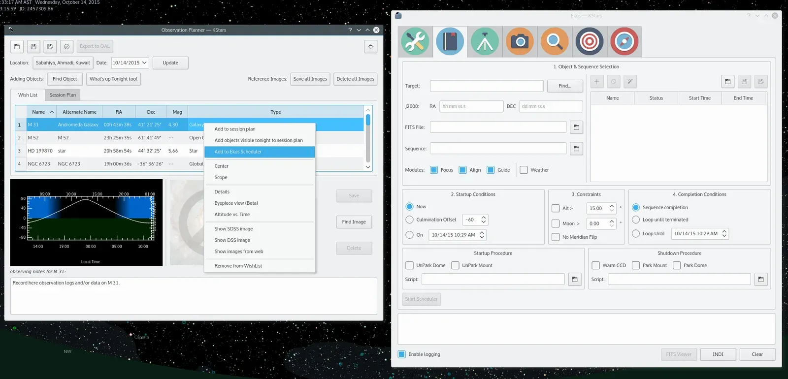
Task: Enable the Weather checkbox
Action: (x=524, y=170)
